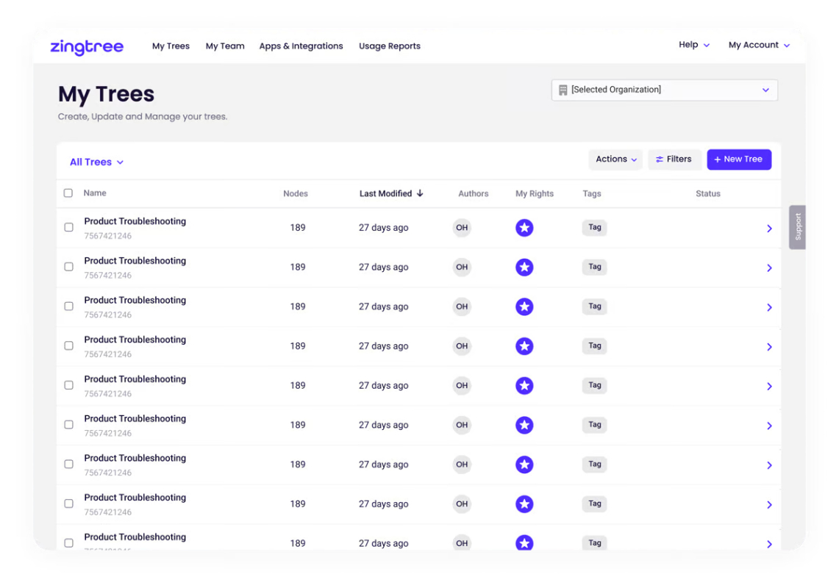Open the last row's right arrow chevron
This screenshot has width=839, height=588.
[769, 544]
